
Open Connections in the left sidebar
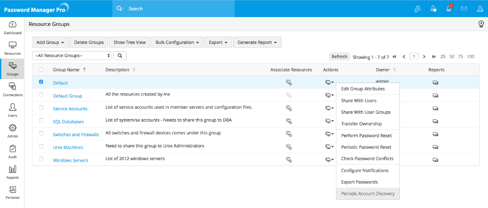[12, 89]
